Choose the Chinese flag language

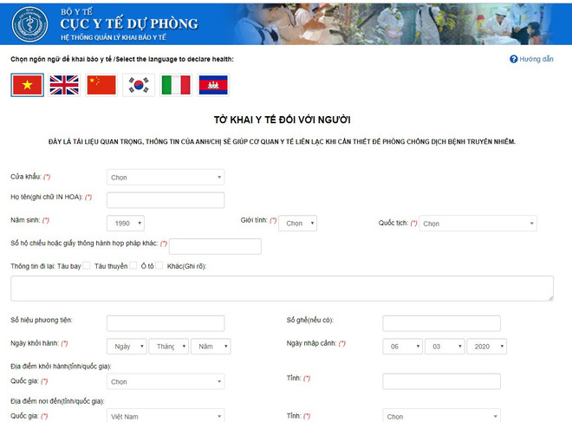coord(101,85)
